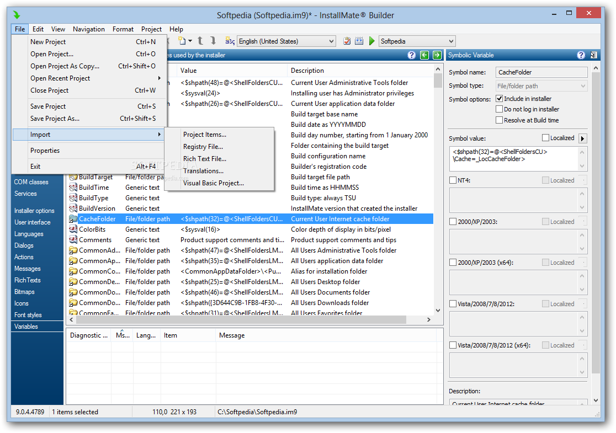The width and height of the screenshot is (616, 433).
Task: Click the ColorBits variable icon
Action: pyautogui.click(x=73, y=229)
